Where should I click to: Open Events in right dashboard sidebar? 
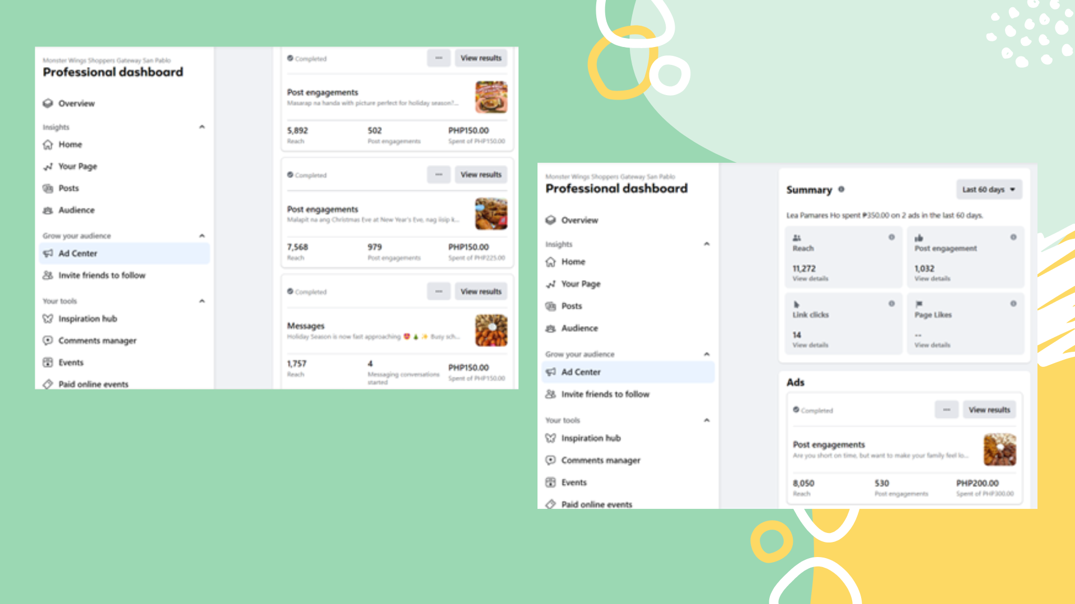pos(573,483)
